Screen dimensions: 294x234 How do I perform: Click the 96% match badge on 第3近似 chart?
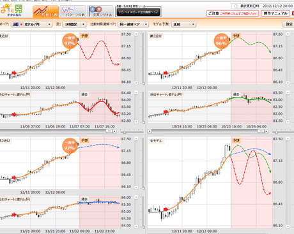pyautogui.click(x=222, y=41)
